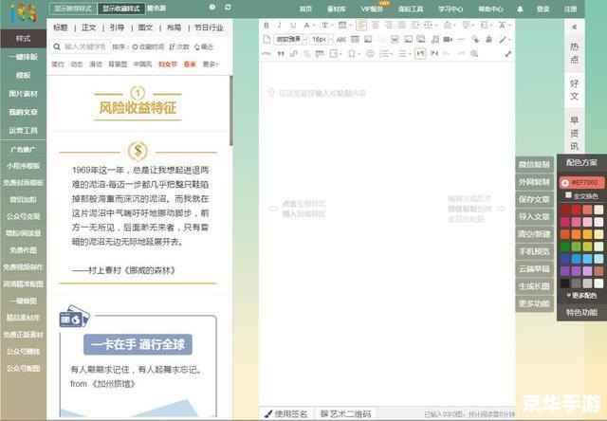This screenshot has width=607, height=421.
Task: Click the plus icon beside #EF7060
Action: point(565,183)
